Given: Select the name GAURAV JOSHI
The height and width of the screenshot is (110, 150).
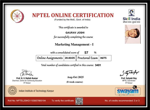Looking at the screenshot, I should 75,33.
